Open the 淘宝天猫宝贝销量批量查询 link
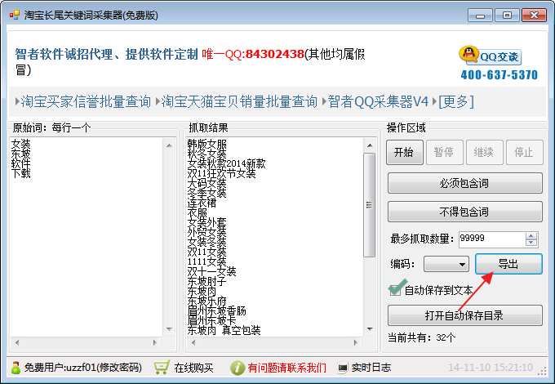This screenshot has width=555, height=384. pos(239,101)
